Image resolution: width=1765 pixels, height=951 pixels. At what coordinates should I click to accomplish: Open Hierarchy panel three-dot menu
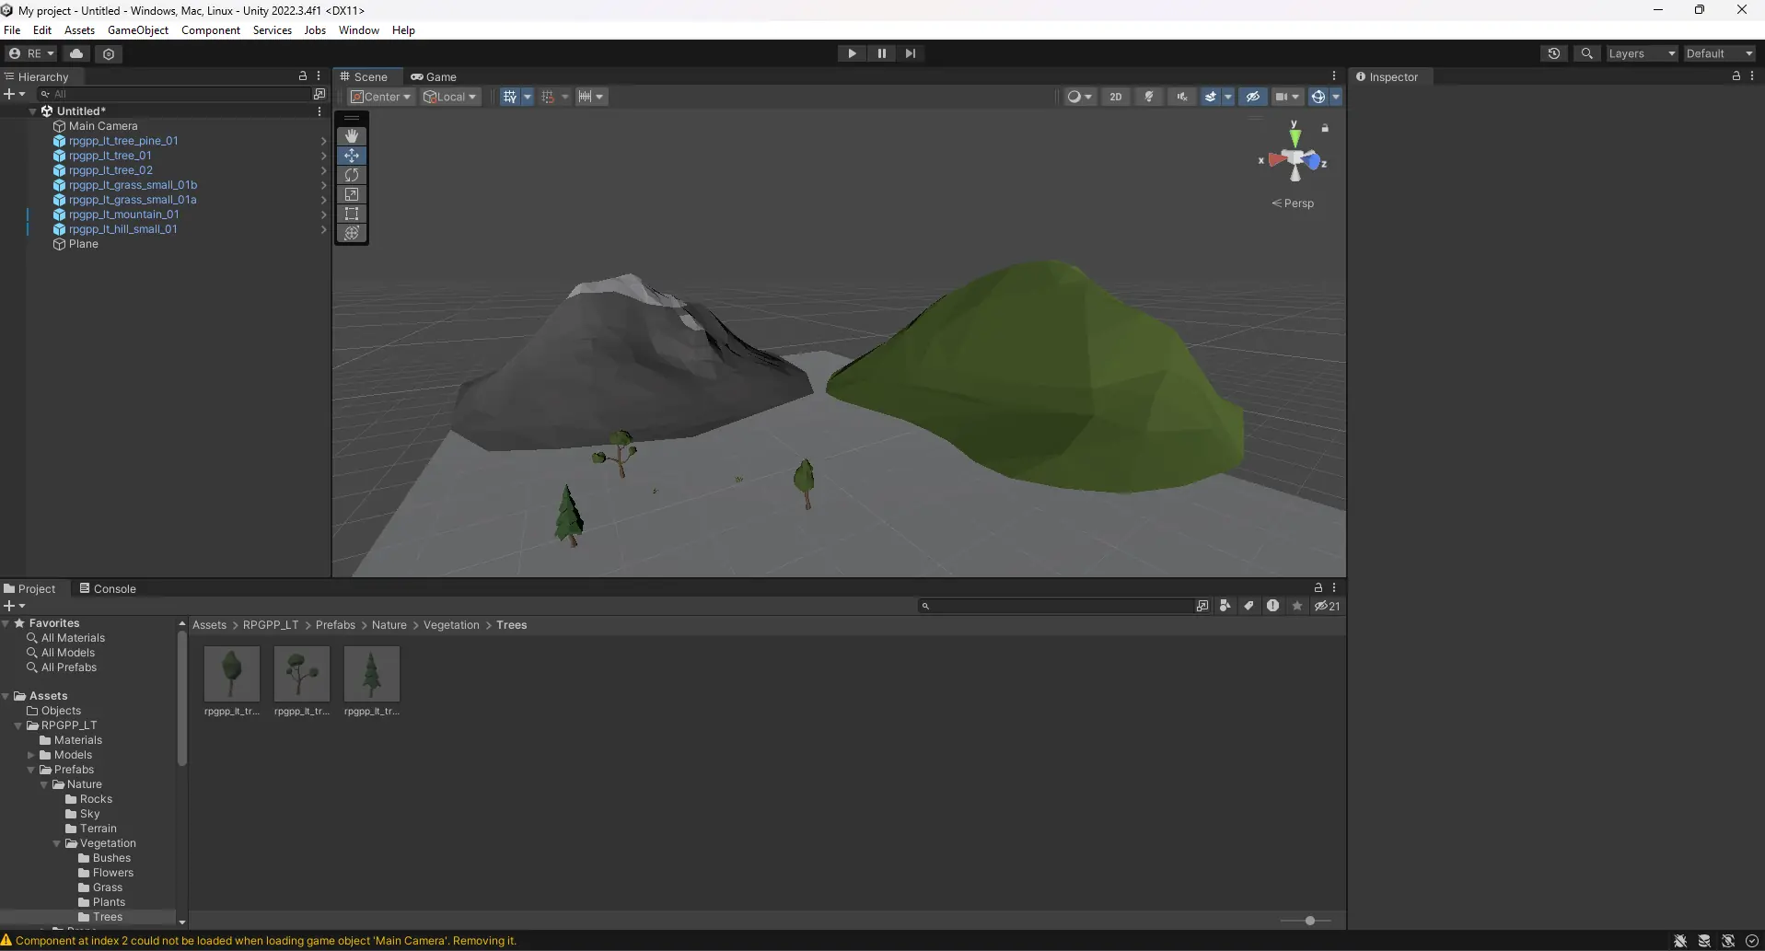(x=319, y=76)
